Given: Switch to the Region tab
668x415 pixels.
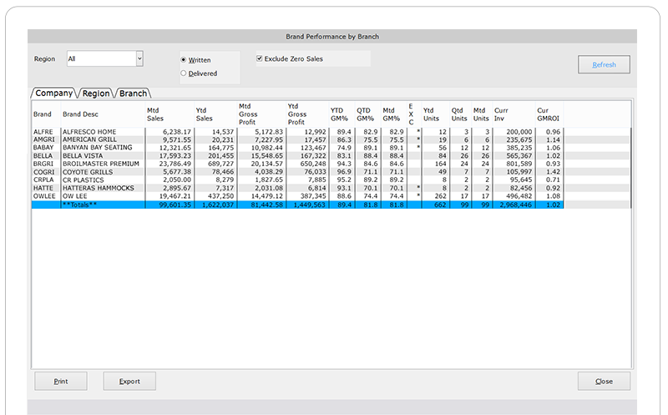Looking at the screenshot, I should (96, 94).
